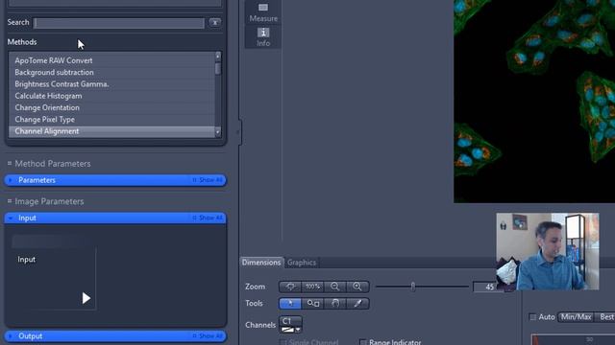Click grip icon beside Image Parameters
Viewport: 615px width, 345px height.
(10, 201)
